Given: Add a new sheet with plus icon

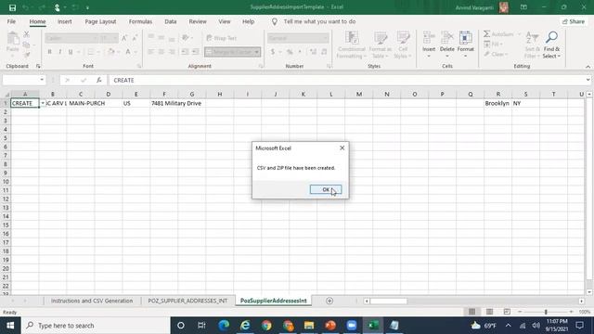Looking at the screenshot, I should [x=329, y=301].
